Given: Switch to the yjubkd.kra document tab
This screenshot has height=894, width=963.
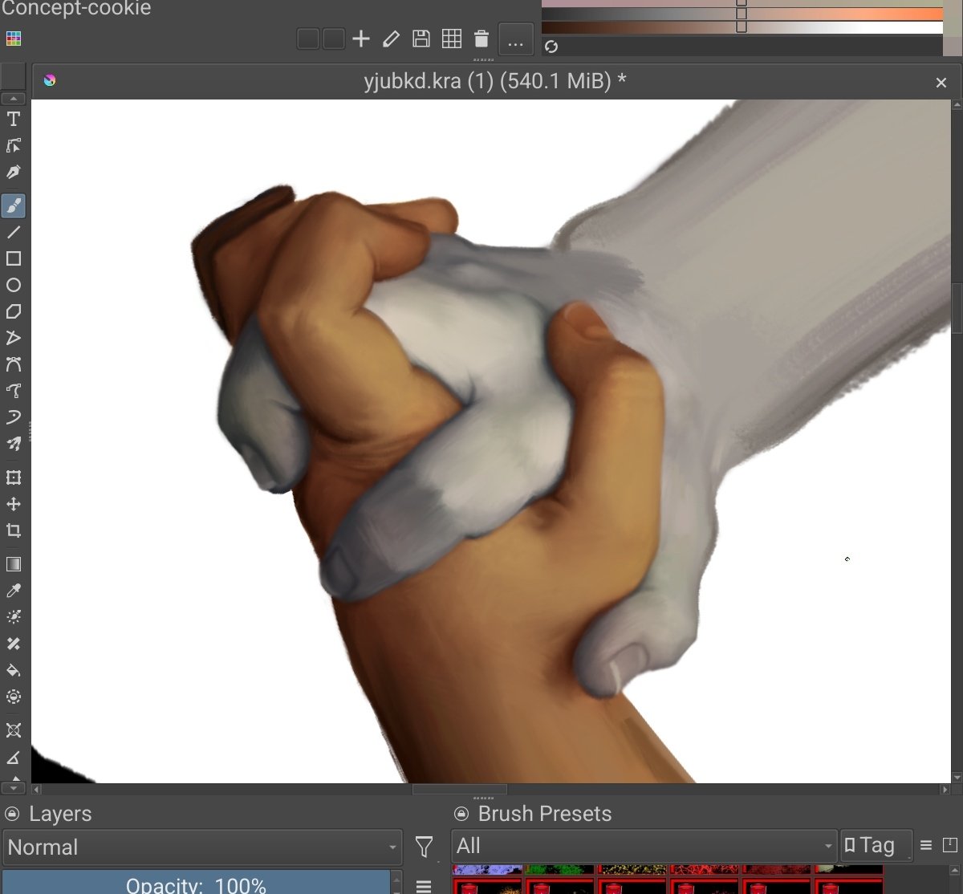Looking at the screenshot, I should (x=494, y=81).
